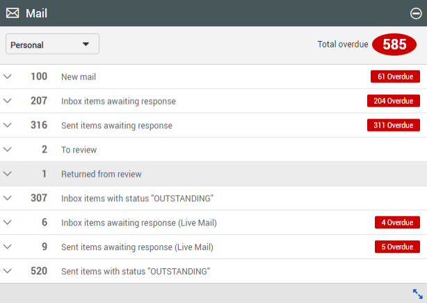Image resolution: width=427 pixels, height=303 pixels.
Task: Expand the New mail row chevron
Action: click(x=8, y=77)
